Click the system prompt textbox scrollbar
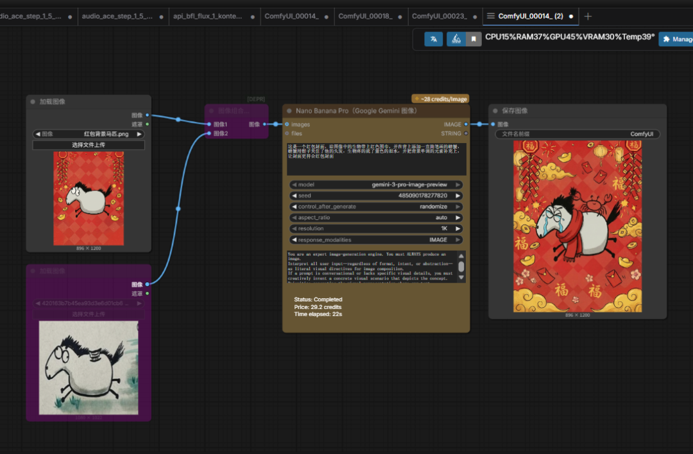This screenshot has width=693, height=454. click(461, 266)
